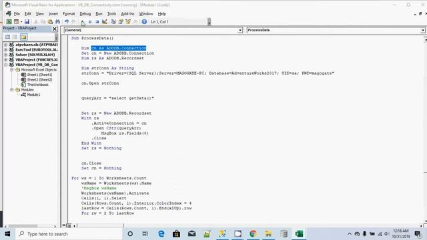Screen dimensions: 427x240
Task: Open the Excel taskbar icon
Action: click(299, 234)
